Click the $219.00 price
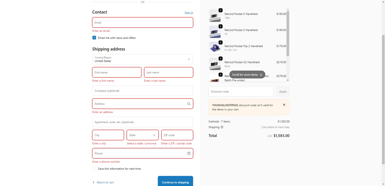 click(281, 62)
